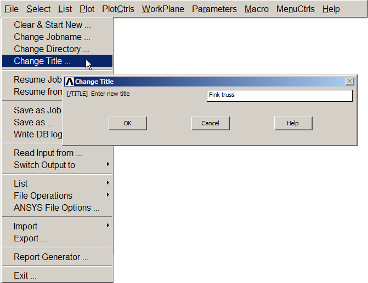This screenshot has height=283, width=368.
Task: Open the Parameters menu
Action: tap(214, 9)
